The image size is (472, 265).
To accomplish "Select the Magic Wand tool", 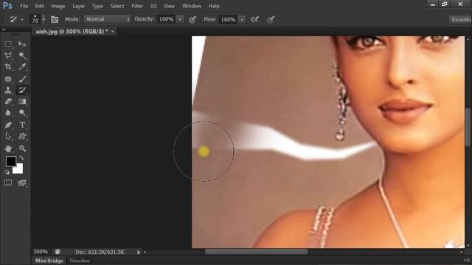I will coord(22,55).
